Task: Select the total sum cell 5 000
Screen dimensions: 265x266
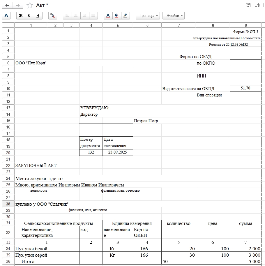Action: [245, 261]
